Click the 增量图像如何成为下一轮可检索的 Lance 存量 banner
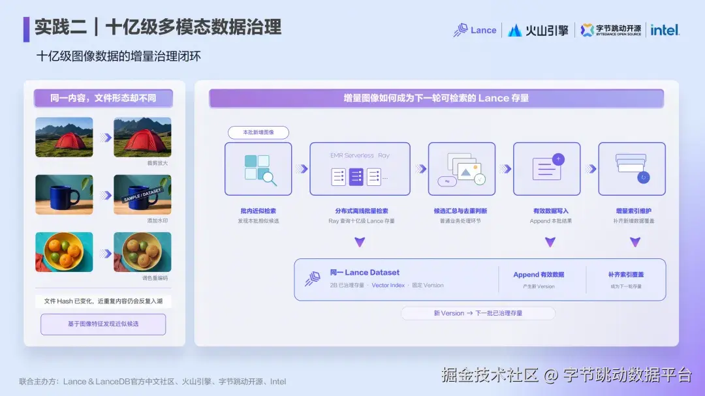 436,98
